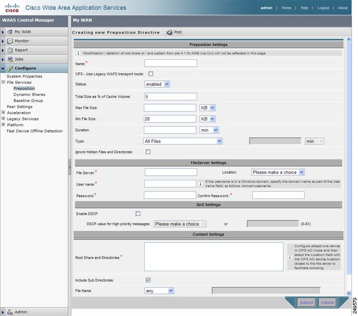Viewport: 358px width, 316px height.
Task: Click the Jobs sidebar icon
Action: [x=10, y=59]
